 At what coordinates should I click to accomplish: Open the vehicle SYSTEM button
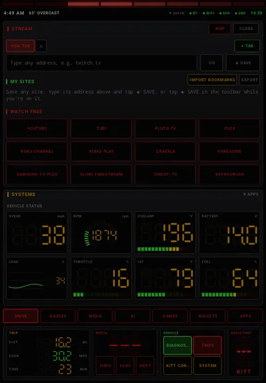pyautogui.click(x=207, y=366)
